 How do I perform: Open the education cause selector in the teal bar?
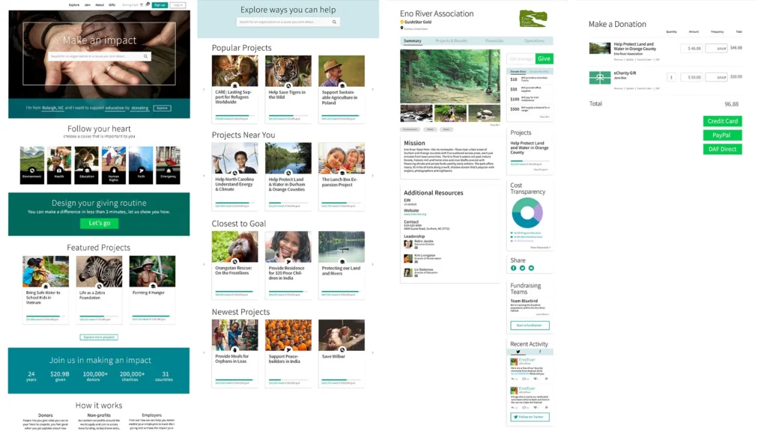tap(115, 108)
